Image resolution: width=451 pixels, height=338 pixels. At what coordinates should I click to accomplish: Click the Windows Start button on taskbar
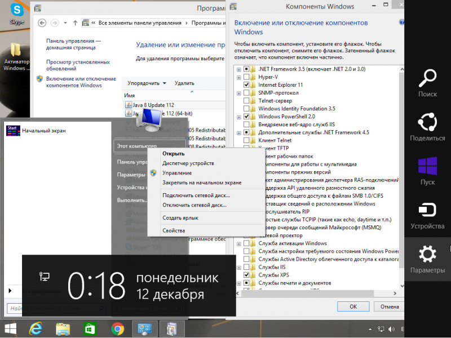(x=11, y=329)
